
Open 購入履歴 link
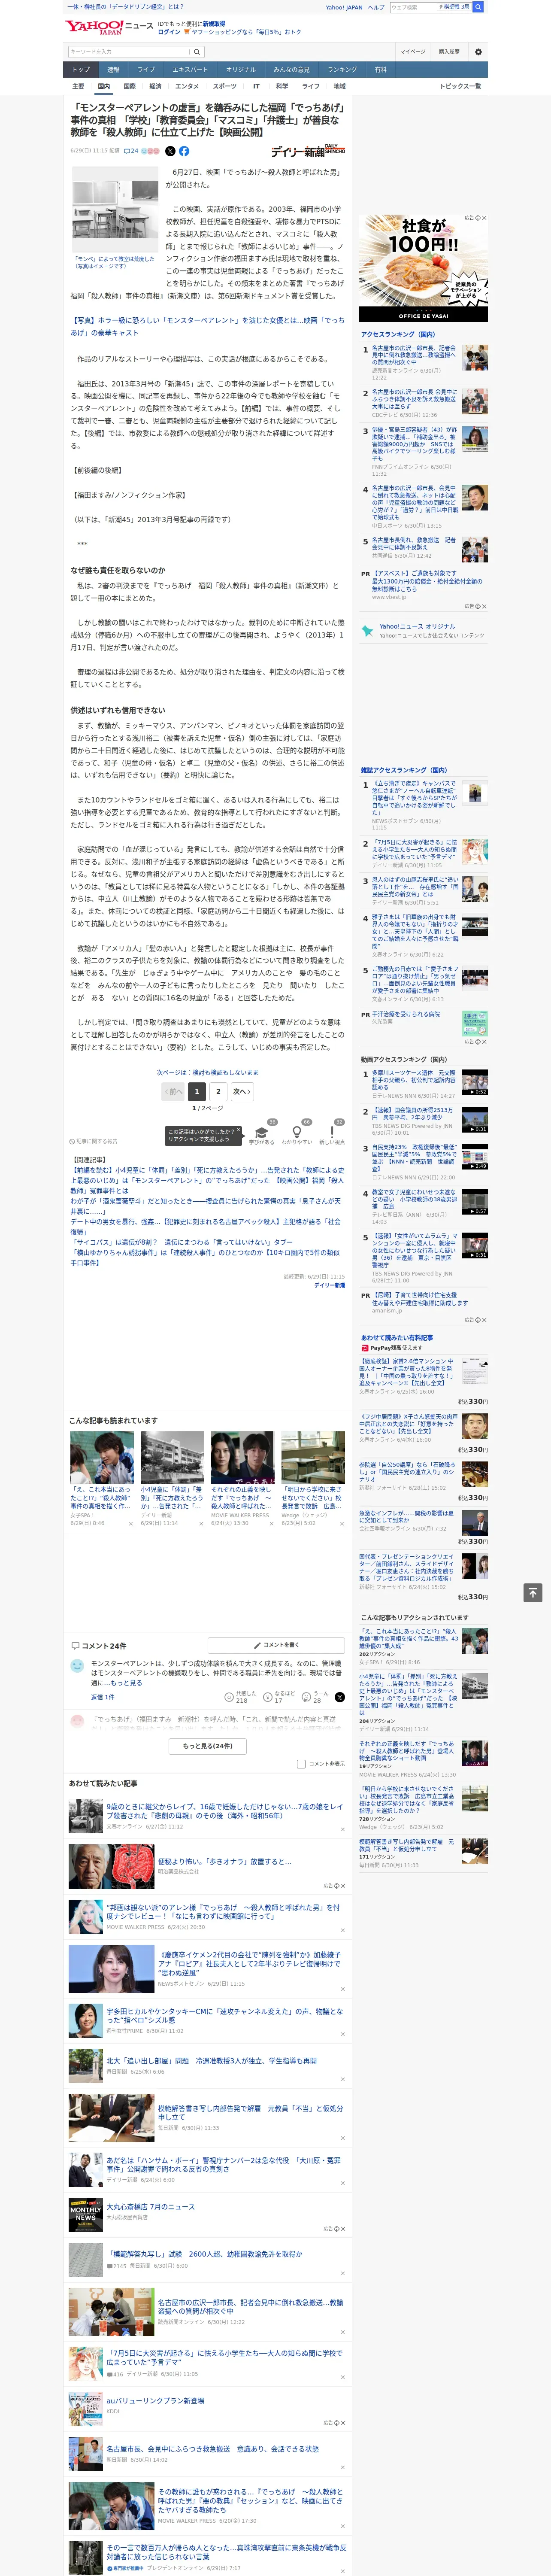449,52
